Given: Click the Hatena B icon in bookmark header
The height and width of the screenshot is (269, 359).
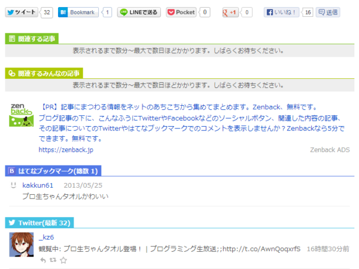Looking at the screenshot, I should click(12, 171).
